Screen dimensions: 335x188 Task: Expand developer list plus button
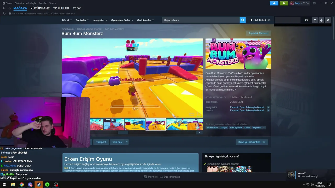[x=268, y=107]
